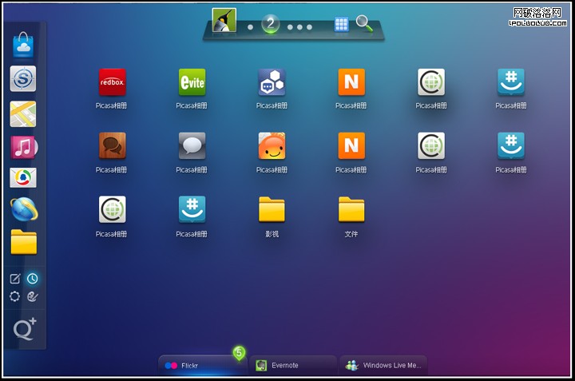Click the search magnifier in top bar
Image resolution: width=575 pixels, height=381 pixels.
pos(364,23)
